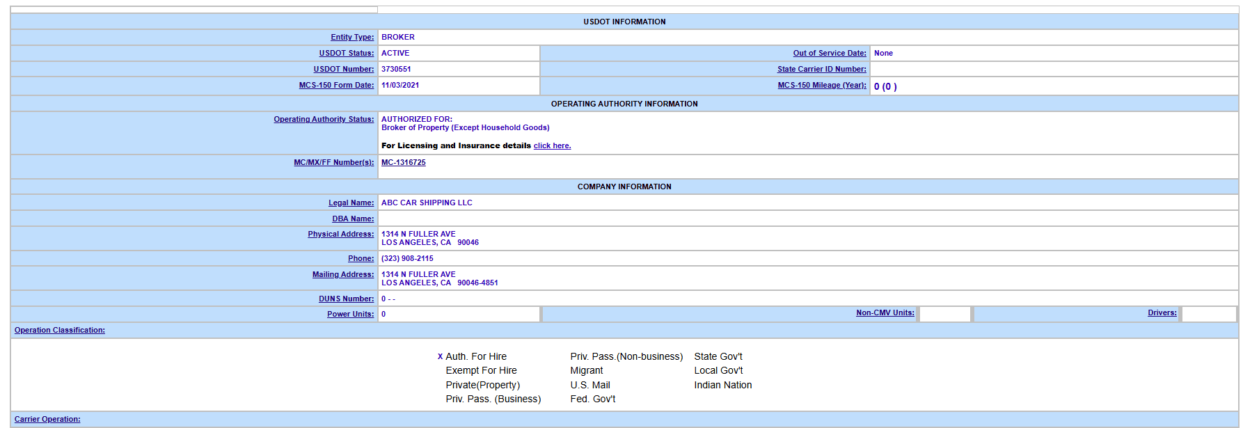Open the MC-1316725 number link
1243x428 pixels.
pyautogui.click(x=404, y=163)
